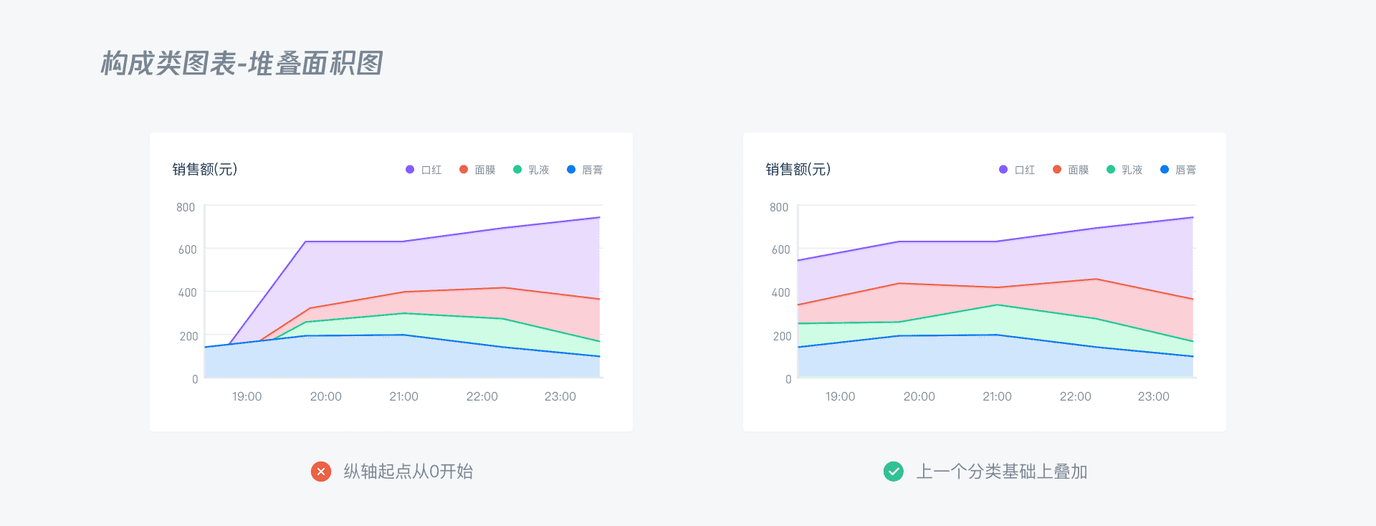Toggle red 面膜 legend dot in right chart
1376x526 pixels.
tap(1057, 170)
